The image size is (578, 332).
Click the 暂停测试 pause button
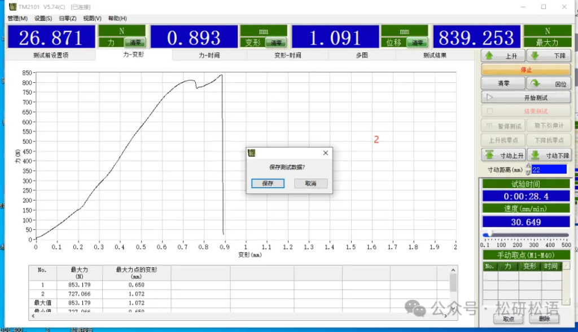click(x=503, y=126)
